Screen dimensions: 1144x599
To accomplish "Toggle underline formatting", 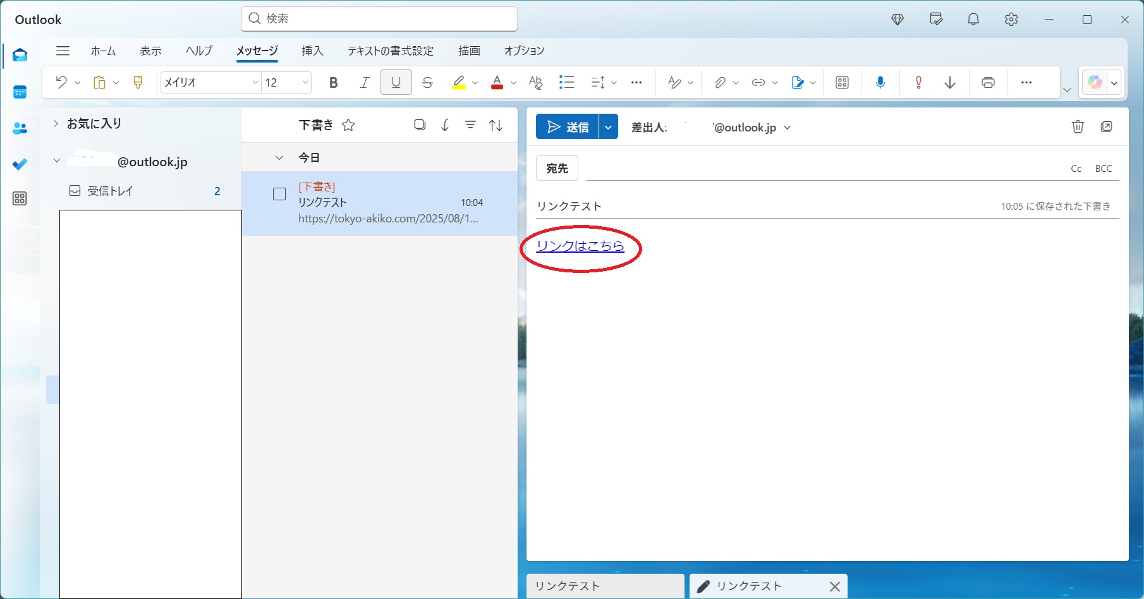I will tap(396, 83).
